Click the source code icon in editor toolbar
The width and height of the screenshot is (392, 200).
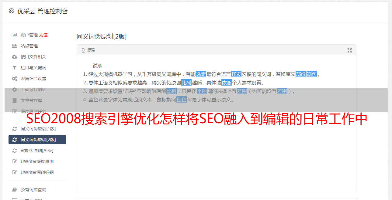click(x=83, y=50)
